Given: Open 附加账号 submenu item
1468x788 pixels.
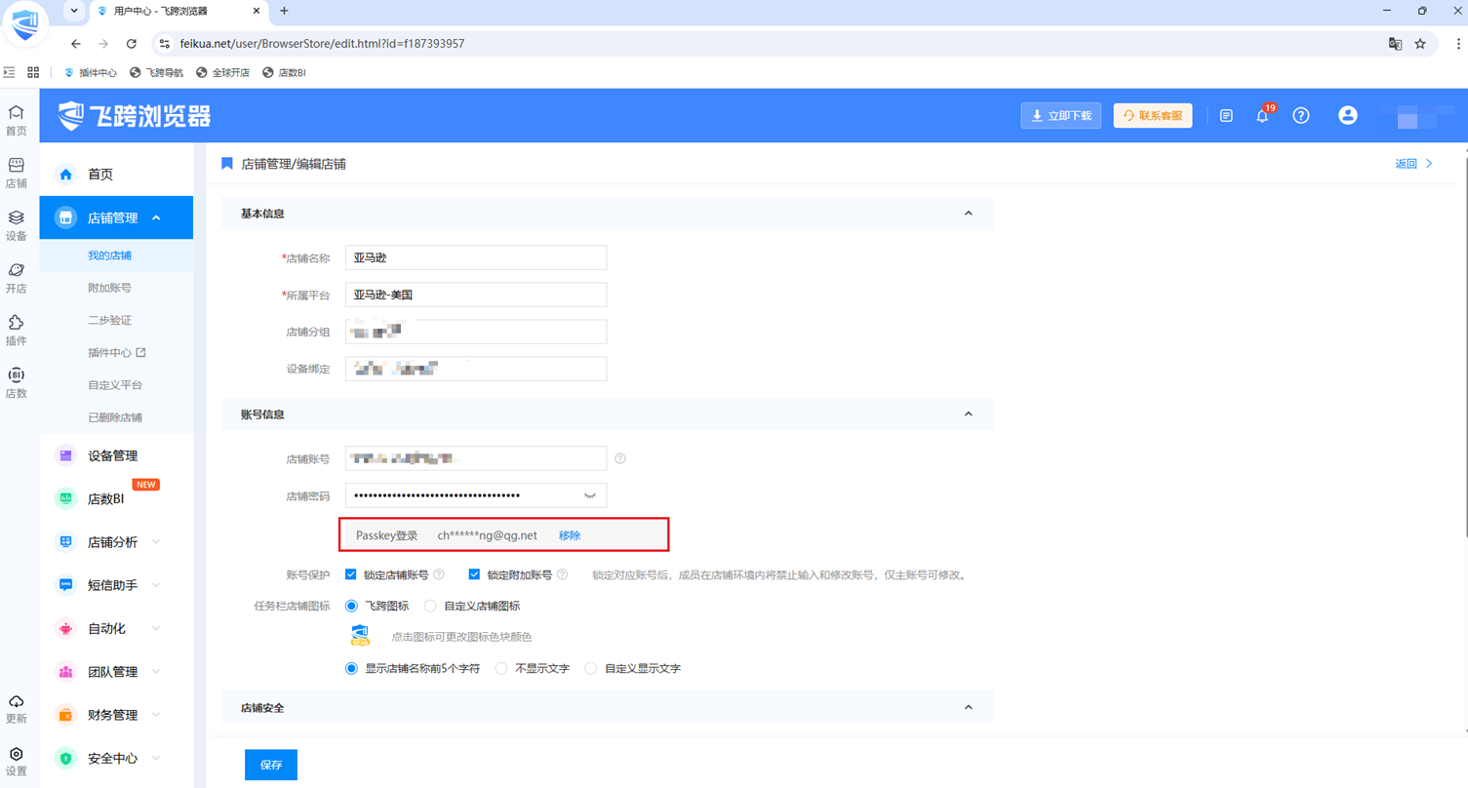Looking at the screenshot, I should [x=109, y=288].
